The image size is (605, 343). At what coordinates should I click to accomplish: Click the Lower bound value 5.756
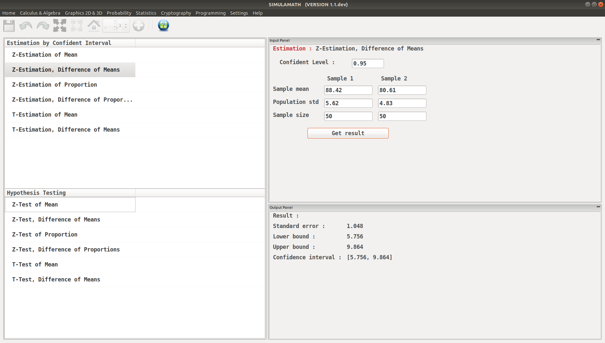coord(355,236)
